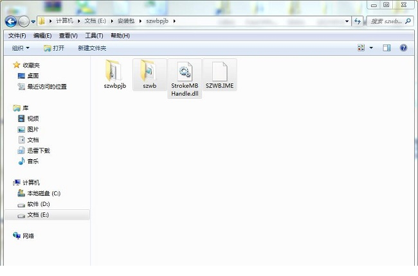
Task: Select the szwbpjb folder icon
Action: pos(114,71)
